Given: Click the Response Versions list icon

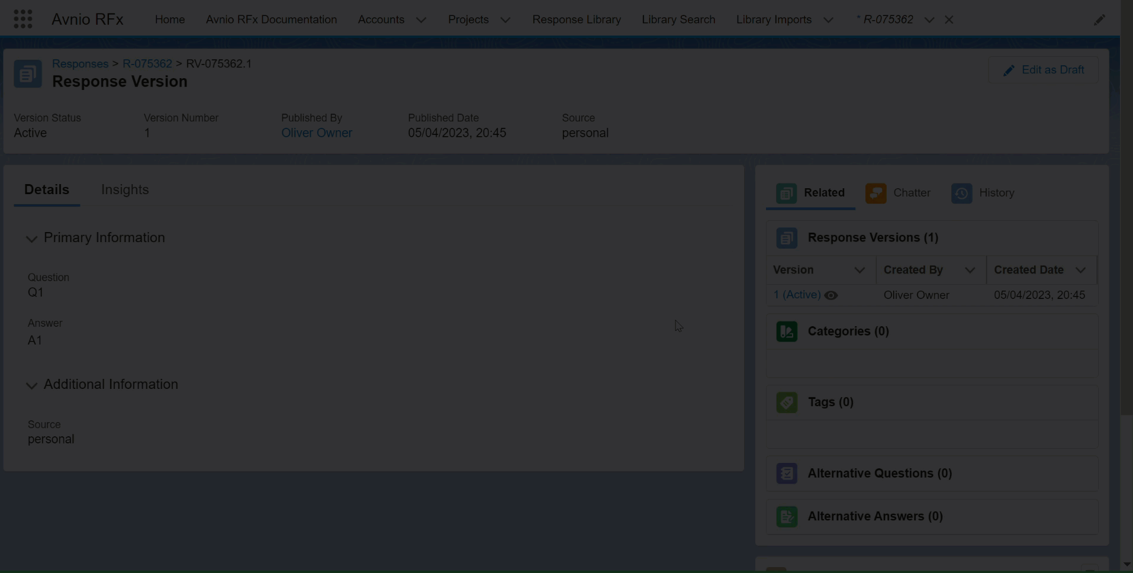Looking at the screenshot, I should pos(787,238).
